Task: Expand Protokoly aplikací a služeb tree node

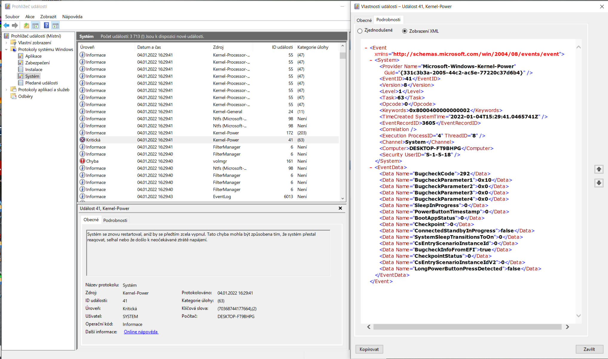Action: (6, 90)
